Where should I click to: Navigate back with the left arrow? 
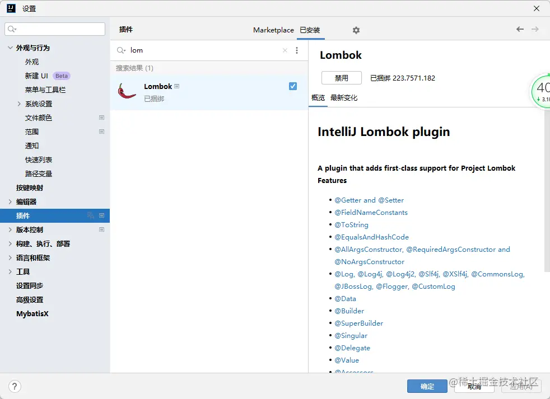[520, 29]
